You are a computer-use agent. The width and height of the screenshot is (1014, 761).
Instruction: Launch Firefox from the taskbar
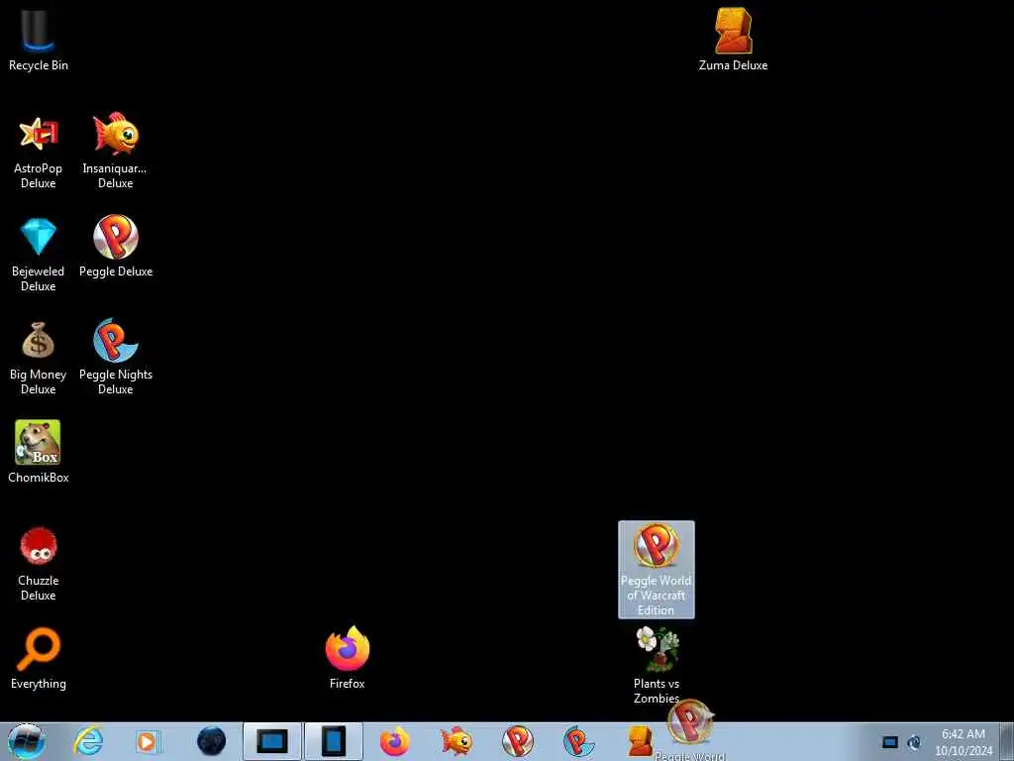394,741
